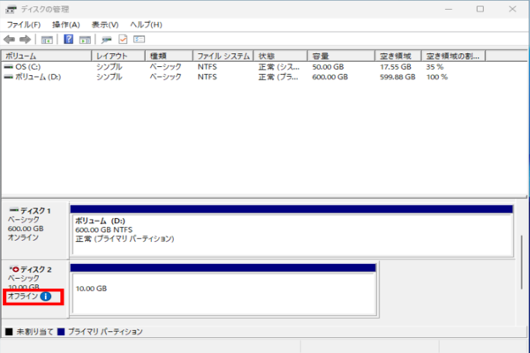
Task: Sort by the ファイル システム column header
Action: pyautogui.click(x=223, y=56)
